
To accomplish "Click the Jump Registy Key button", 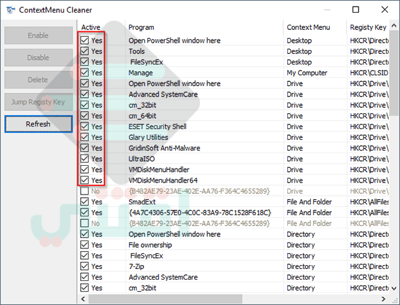I will [x=38, y=102].
